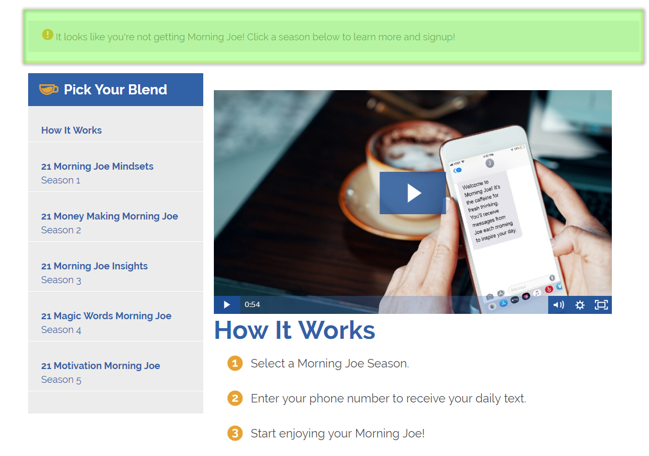649x456 pixels.
Task: Click the orange step 3 number badge
Action: pos(235,433)
